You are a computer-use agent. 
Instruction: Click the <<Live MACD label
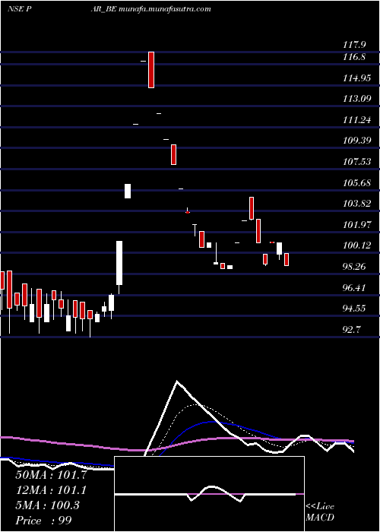320,512
